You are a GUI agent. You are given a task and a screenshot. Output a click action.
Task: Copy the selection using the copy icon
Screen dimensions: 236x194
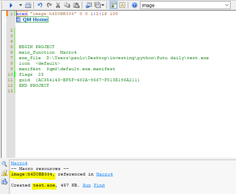67,5
